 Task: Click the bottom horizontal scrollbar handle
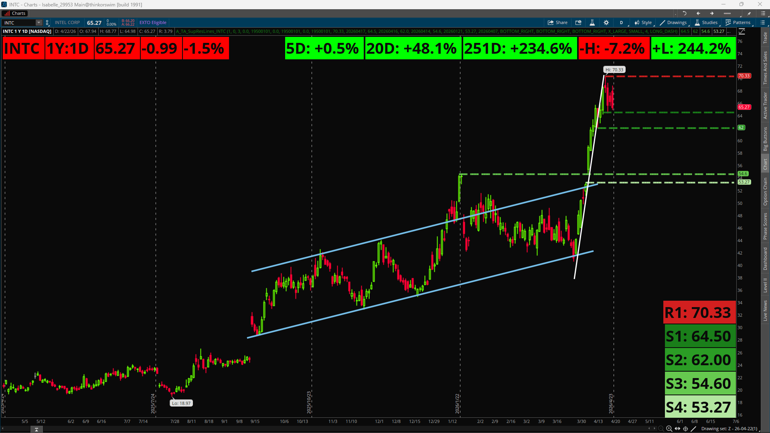point(36,429)
